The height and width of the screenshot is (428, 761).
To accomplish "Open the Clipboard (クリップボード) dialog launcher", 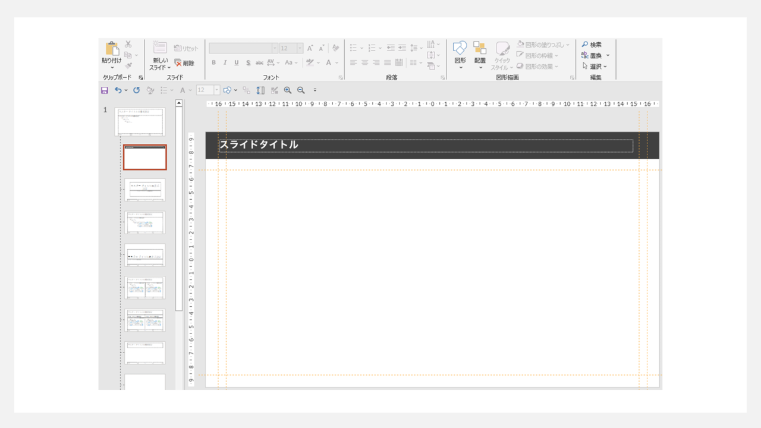I will pos(141,78).
